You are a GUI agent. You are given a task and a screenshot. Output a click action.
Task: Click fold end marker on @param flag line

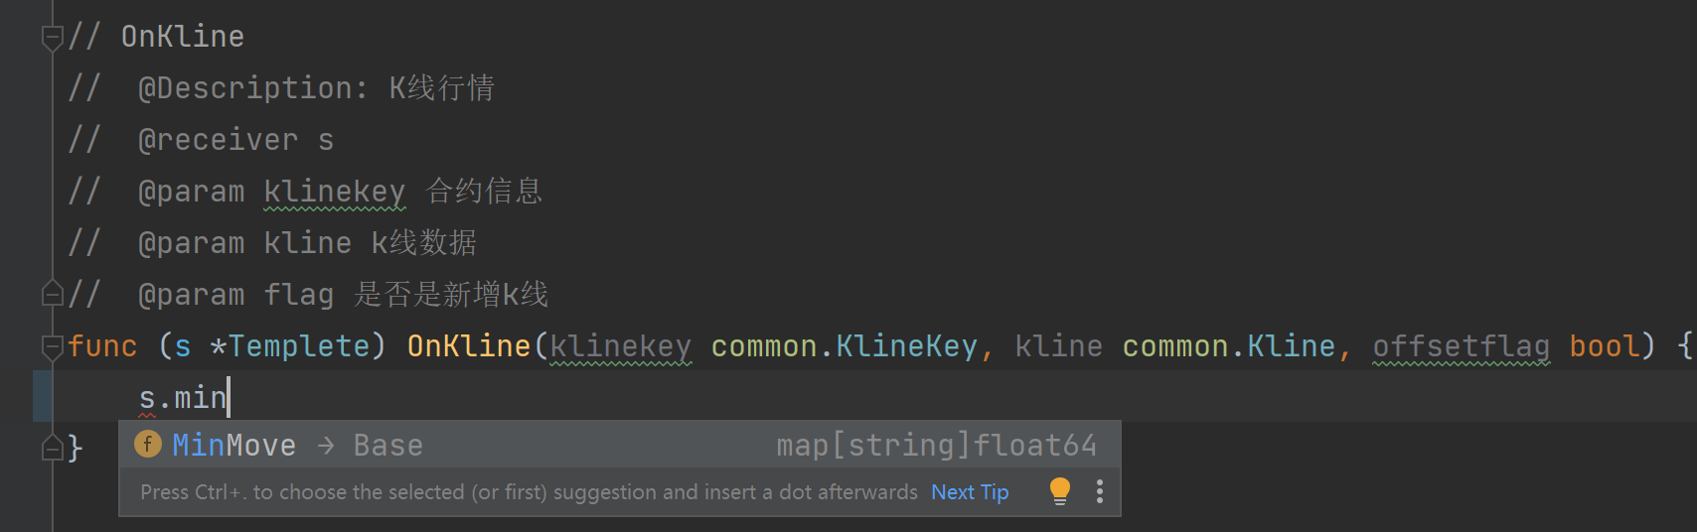(x=52, y=294)
